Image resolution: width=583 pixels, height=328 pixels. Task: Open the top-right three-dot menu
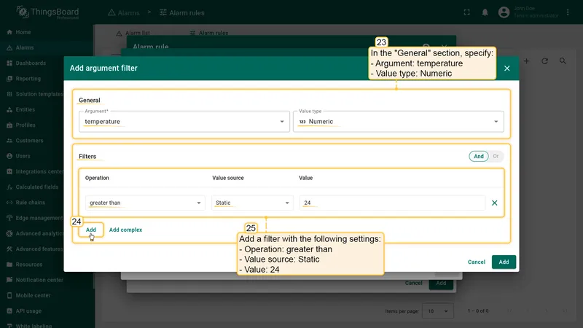click(568, 12)
